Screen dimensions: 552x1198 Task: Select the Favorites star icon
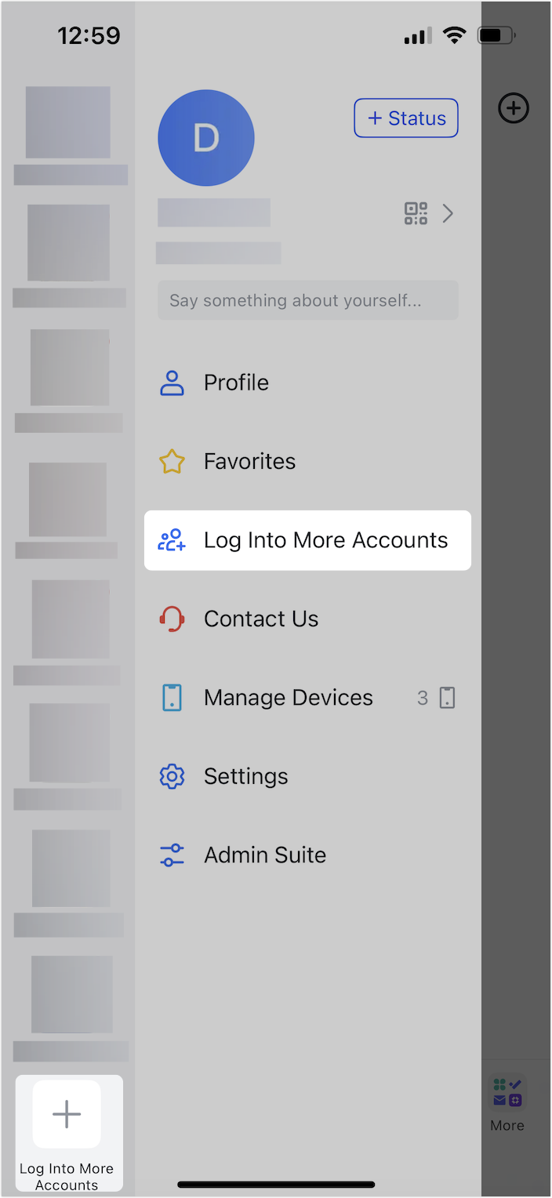pyautogui.click(x=172, y=462)
